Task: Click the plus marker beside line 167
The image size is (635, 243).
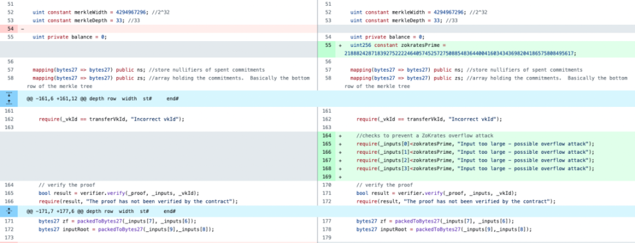Action: [x=340, y=160]
